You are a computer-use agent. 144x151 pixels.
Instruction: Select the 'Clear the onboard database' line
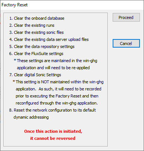pos(37,18)
